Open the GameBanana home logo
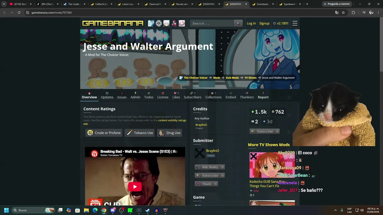This screenshot has width=383, height=215. [113, 23]
